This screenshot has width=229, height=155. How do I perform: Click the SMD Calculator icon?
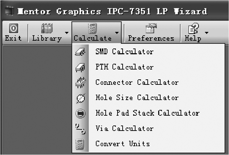(x=80, y=52)
